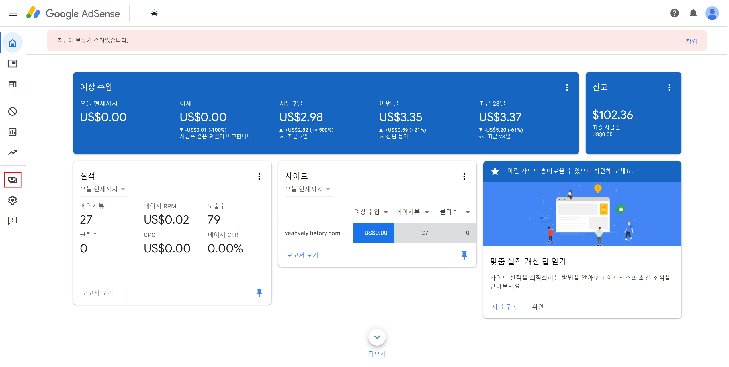Screen dimensions: 729x367
Task: Open 예상 수입 card options menu
Action: tap(567, 87)
